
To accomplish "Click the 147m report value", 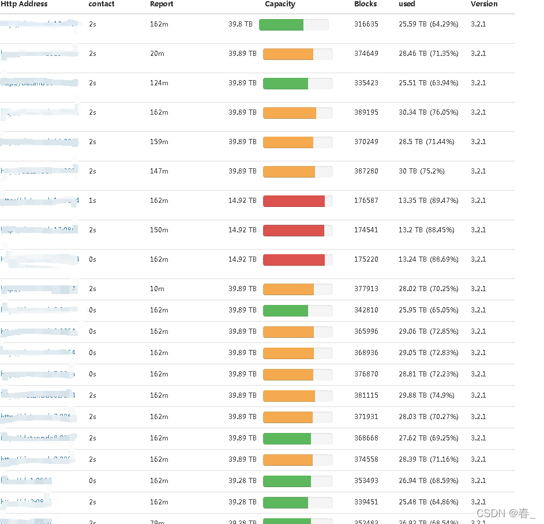I will coord(159,172).
